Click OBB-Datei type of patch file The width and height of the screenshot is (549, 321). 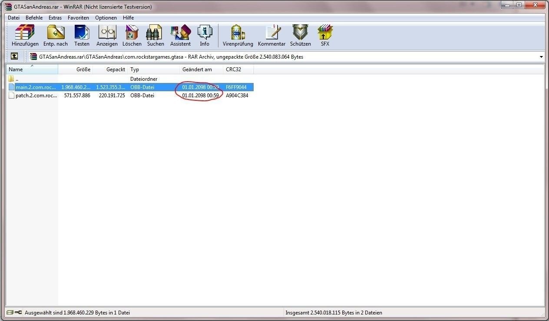(x=142, y=96)
